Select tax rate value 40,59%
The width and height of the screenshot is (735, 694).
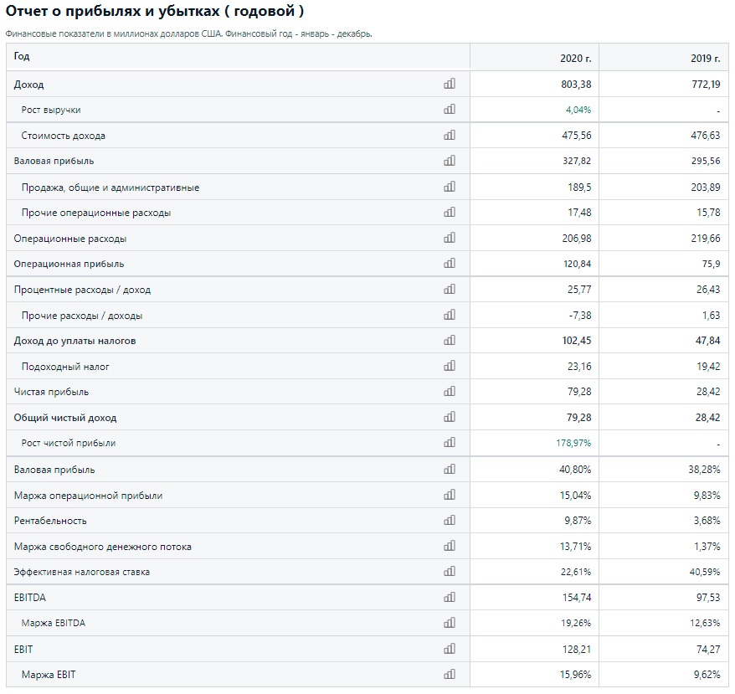(705, 572)
